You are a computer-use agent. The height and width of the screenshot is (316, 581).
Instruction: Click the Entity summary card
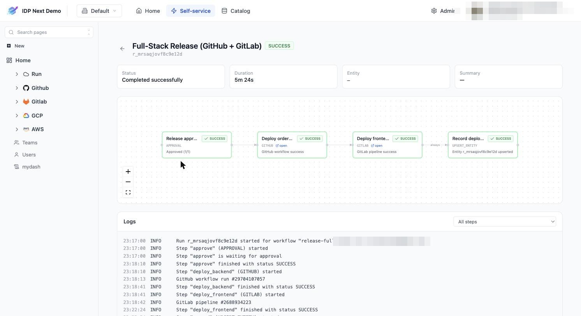pos(396,77)
